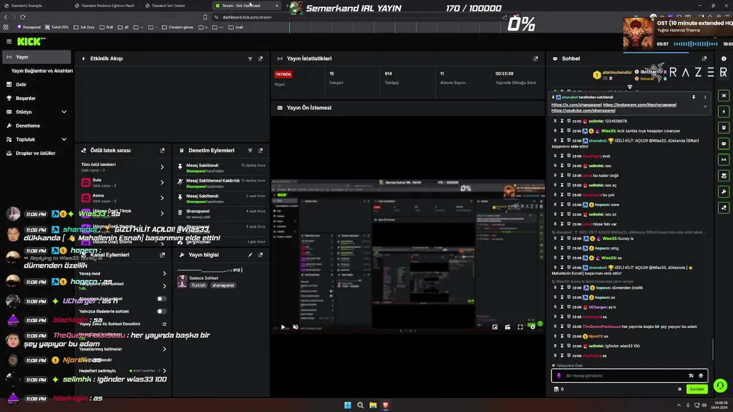Open the x.com/shanapanel link in pinned message
The image size is (733, 412).
click(576, 105)
